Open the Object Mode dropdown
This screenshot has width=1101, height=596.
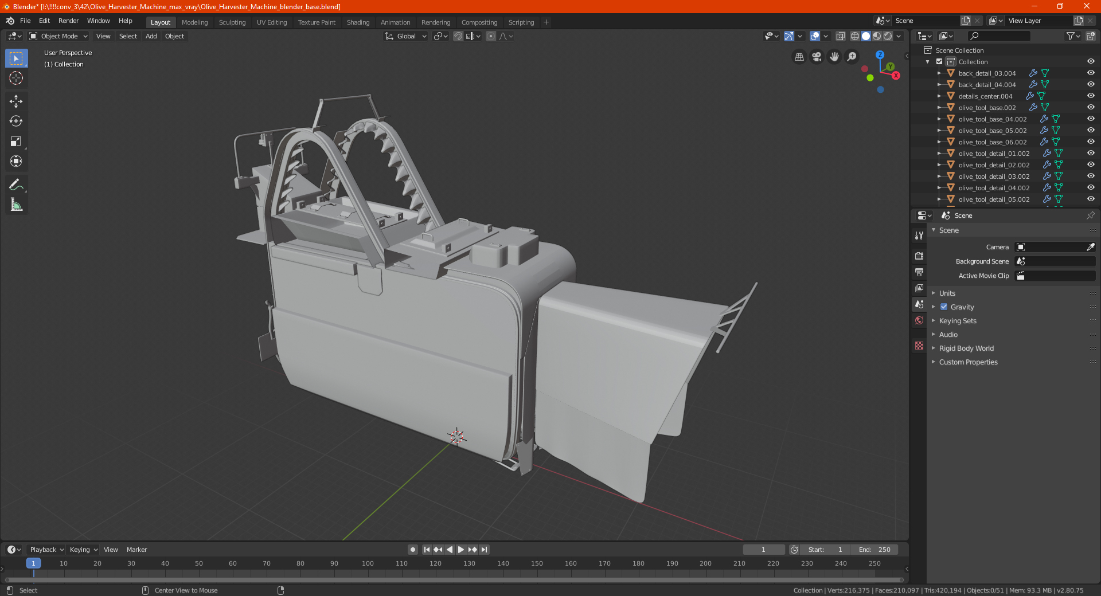pyautogui.click(x=58, y=36)
